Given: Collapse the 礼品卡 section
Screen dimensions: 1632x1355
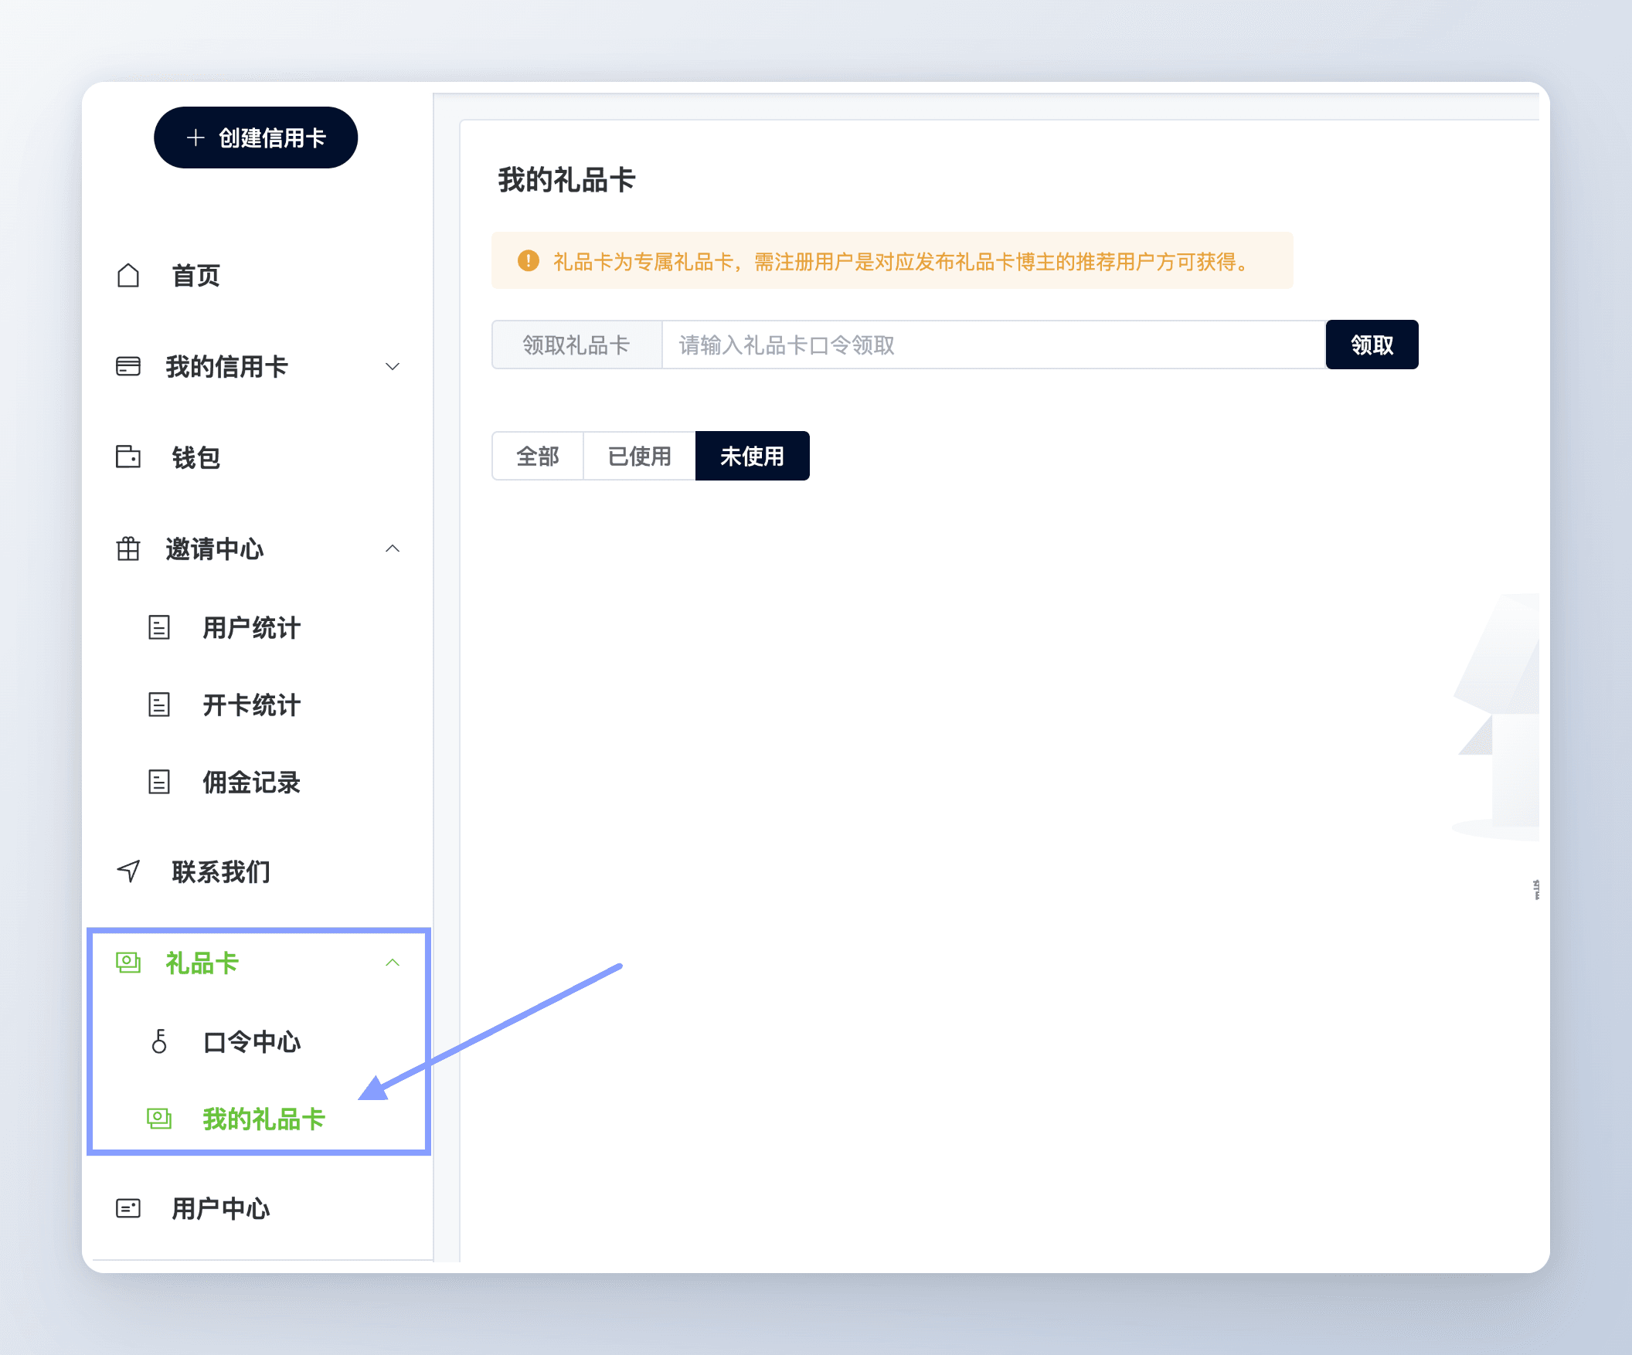Looking at the screenshot, I should pos(393,963).
